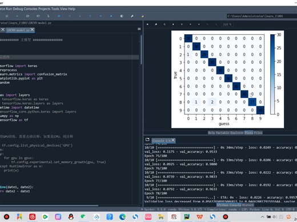Switch to the Variable Explorer tab
Viewport: 297px width, 222px height.
pos(230,133)
